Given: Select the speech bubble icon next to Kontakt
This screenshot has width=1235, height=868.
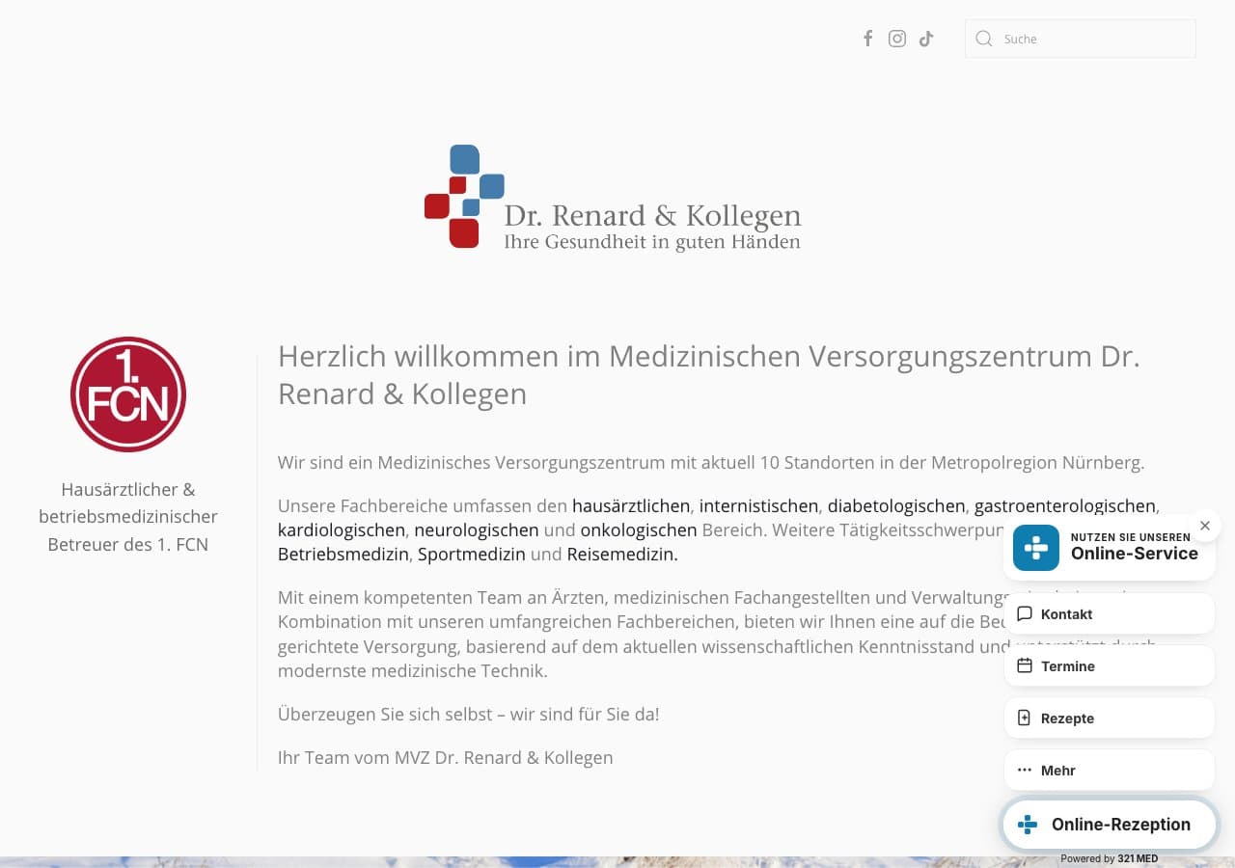Looking at the screenshot, I should [1025, 613].
